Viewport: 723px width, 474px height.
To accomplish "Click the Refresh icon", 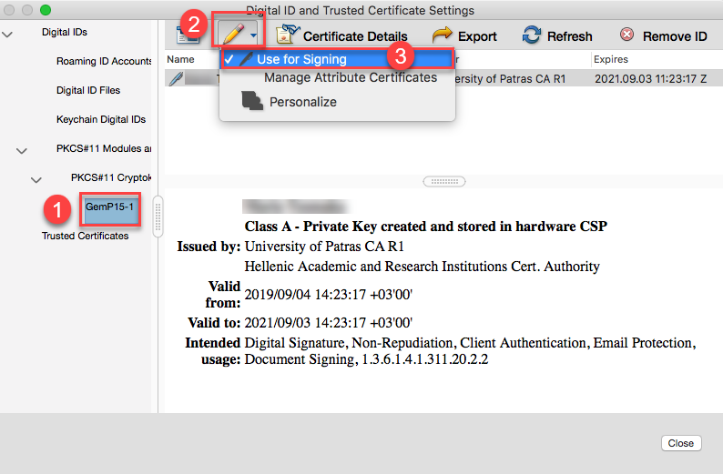I will (x=531, y=35).
